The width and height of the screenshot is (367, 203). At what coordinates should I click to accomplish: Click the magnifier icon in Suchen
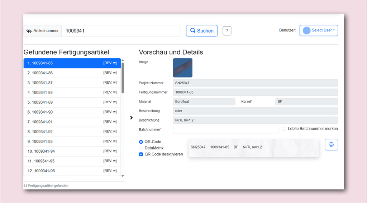(x=192, y=31)
